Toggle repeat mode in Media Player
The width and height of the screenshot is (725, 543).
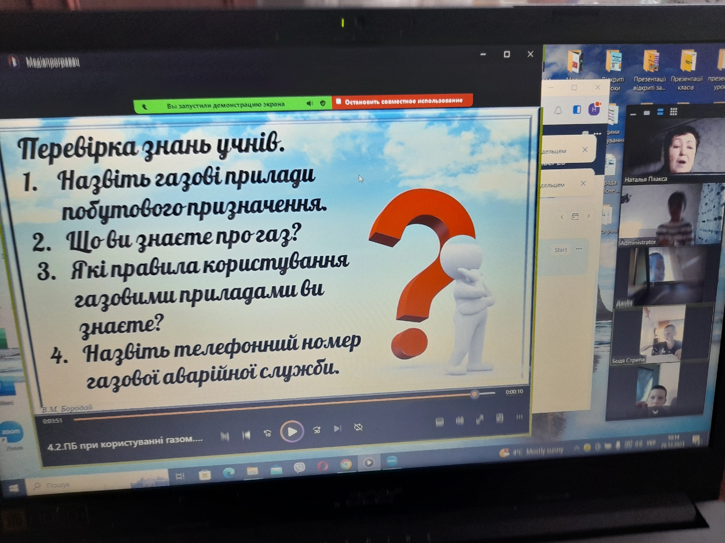point(358,427)
